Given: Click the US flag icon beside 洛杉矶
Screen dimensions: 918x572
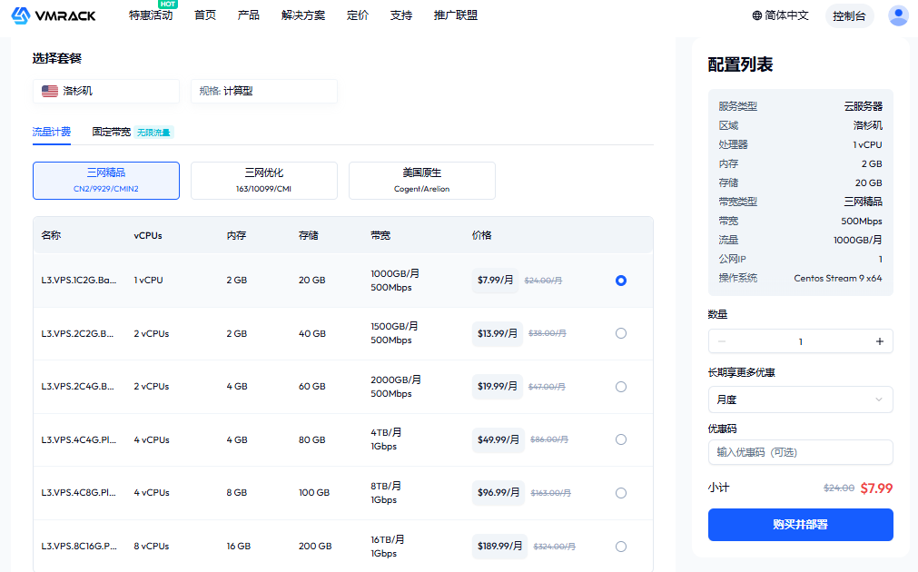Looking at the screenshot, I should (x=50, y=90).
